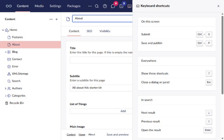Click the 'On this screen' heading
Screen dimensions: 224x140
click(x=150, y=22)
